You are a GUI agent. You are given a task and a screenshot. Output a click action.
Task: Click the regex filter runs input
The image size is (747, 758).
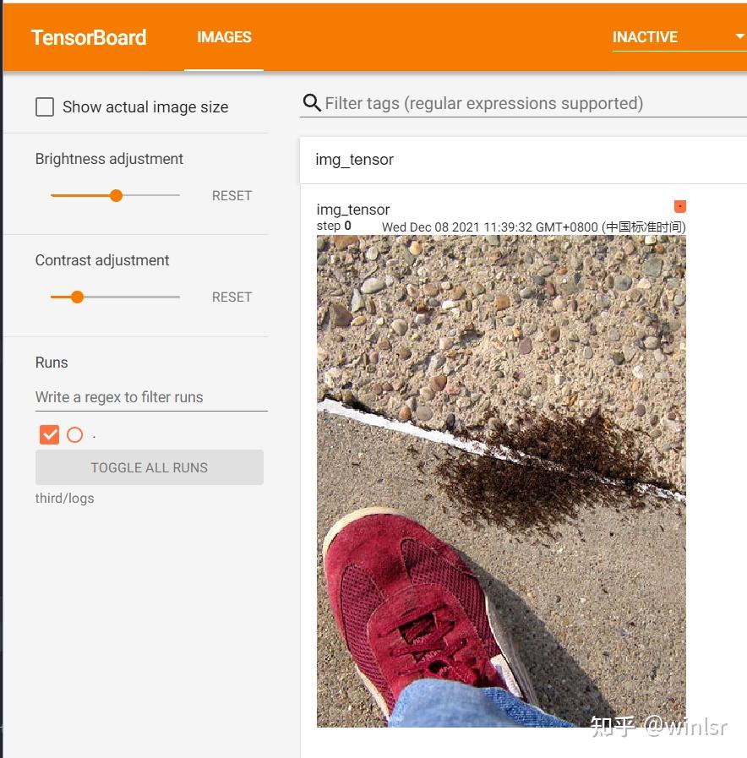151,397
